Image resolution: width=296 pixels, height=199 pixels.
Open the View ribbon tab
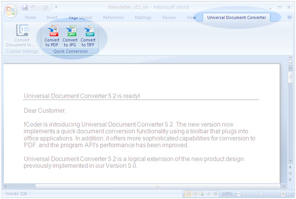(191, 18)
